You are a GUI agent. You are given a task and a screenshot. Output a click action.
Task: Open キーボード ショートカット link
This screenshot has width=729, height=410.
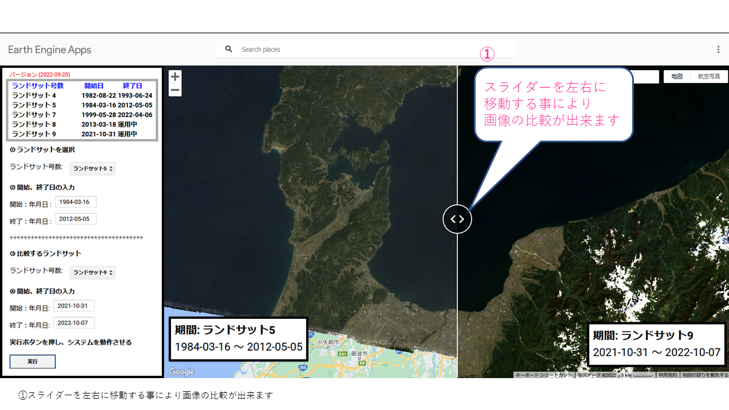543,375
